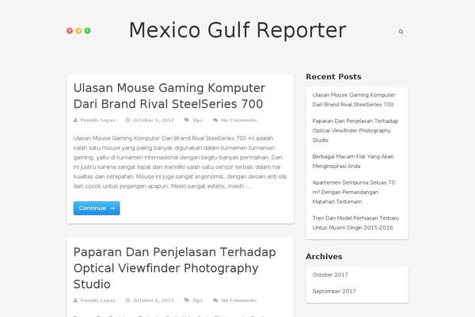Image resolution: width=475 pixels, height=317 pixels.
Task: Open recent post Ulasan Mouse Gaming in sidebar
Action: 354,100
